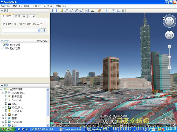View in Google Maps icon
177x132 pixels.
click(123, 10)
